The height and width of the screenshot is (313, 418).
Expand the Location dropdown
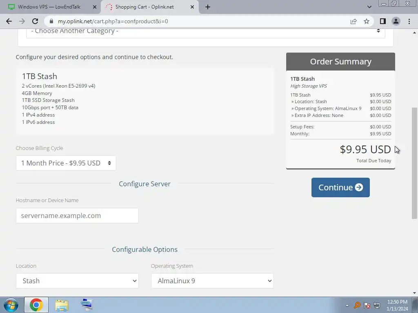click(x=77, y=281)
